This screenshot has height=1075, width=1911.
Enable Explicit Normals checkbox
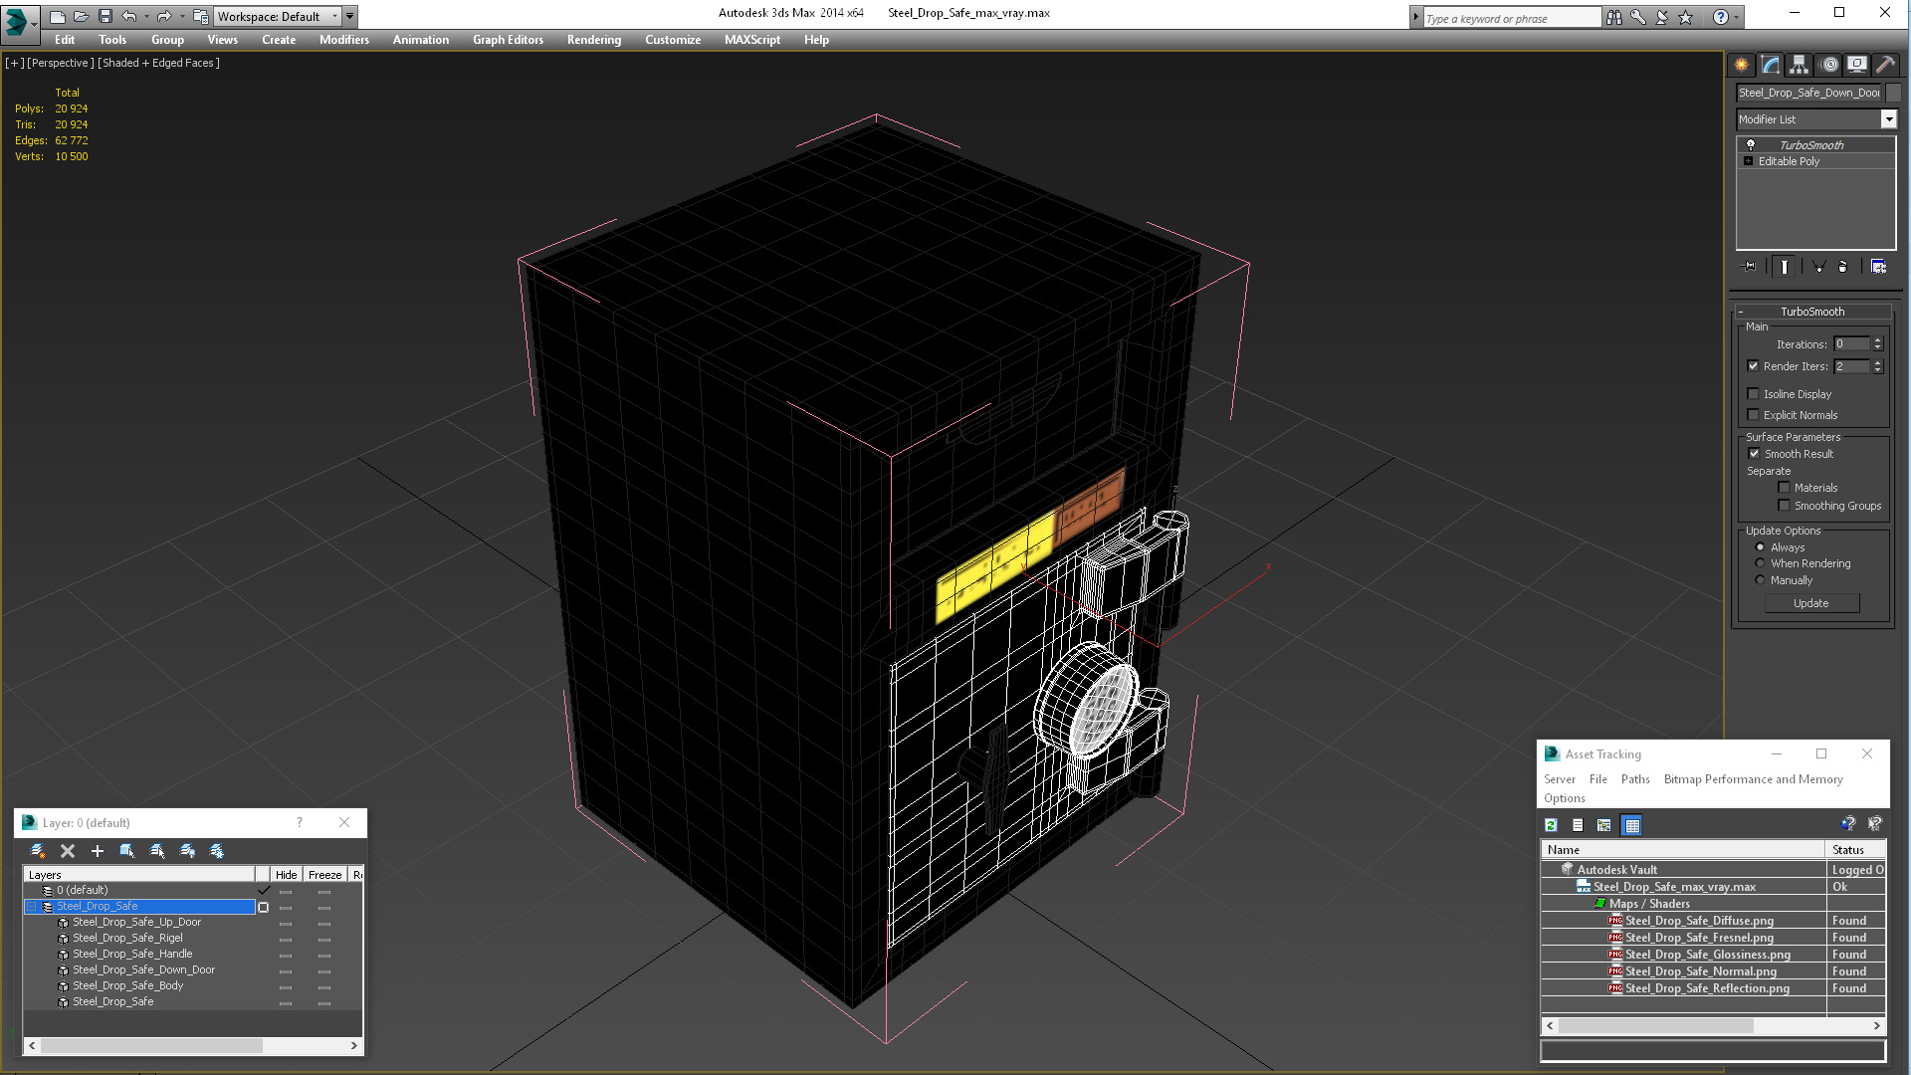click(x=1754, y=415)
